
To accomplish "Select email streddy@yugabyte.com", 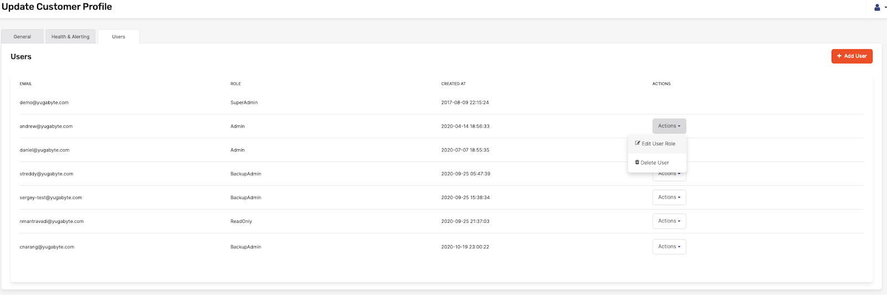I will [47, 174].
